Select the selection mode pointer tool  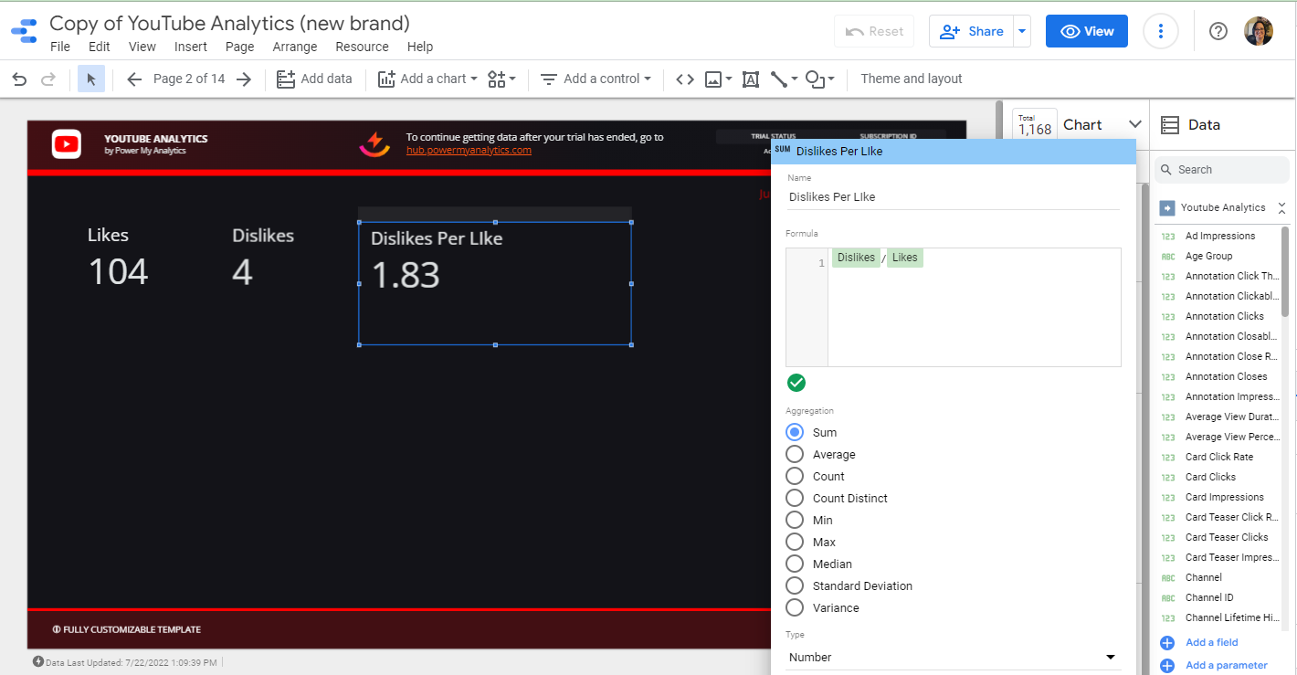coord(91,79)
